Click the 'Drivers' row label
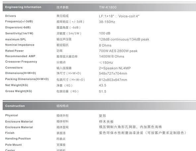The width and height of the screenshot is (196, 151). (x=11, y=16)
